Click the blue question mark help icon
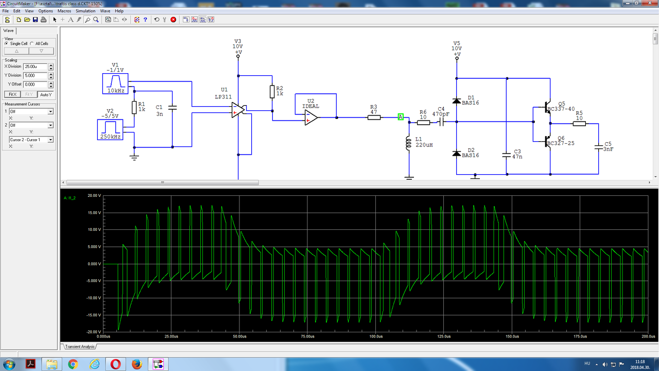 click(145, 20)
